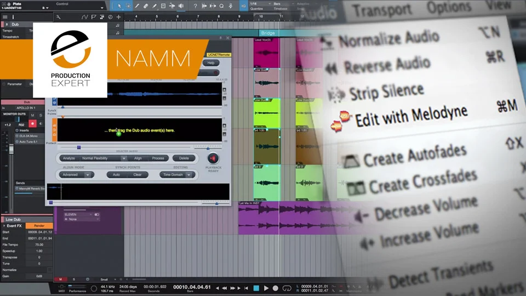Toggle record arm on the Dub channel
The width and height of the screenshot is (526, 296).
tap(32, 124)
